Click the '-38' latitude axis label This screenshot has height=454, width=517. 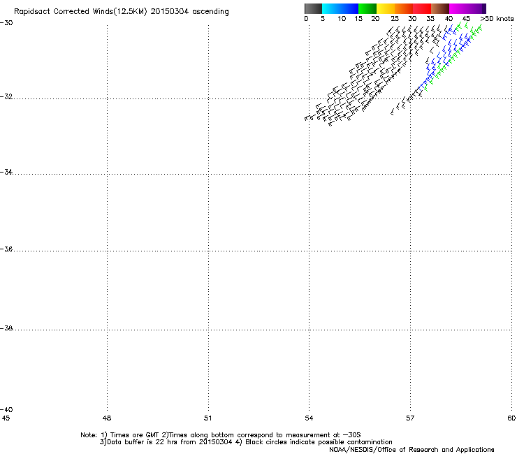(x=6, y=328)
